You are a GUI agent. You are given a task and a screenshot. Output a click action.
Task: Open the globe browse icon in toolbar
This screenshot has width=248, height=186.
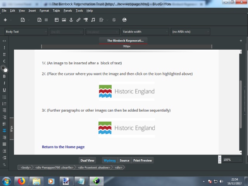124,20
